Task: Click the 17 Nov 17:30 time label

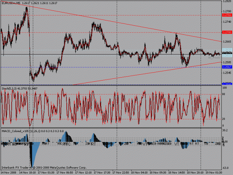Action: (102, 173)
